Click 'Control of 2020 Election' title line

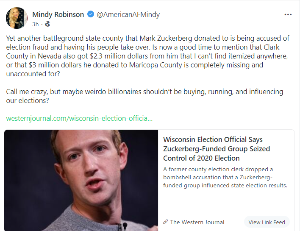tap(201, 158)
